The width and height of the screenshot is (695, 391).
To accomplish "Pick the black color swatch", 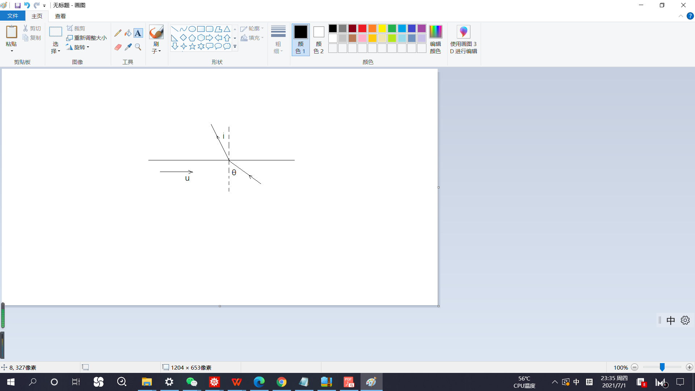I will click(333, 28).
